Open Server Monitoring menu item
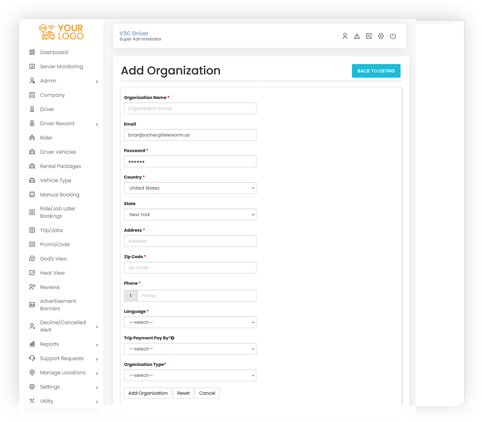This screenshot has height=422, width=482. point(62,66)
